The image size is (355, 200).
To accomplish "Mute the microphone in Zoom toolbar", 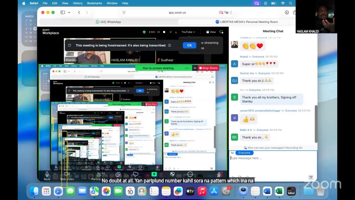I will tap(47, 176).
